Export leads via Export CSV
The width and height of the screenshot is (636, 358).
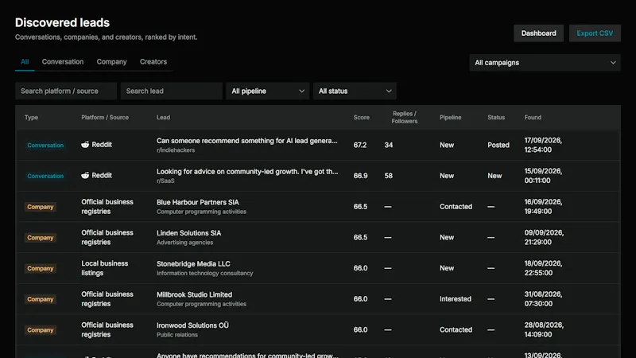click(x=595, y=33)
